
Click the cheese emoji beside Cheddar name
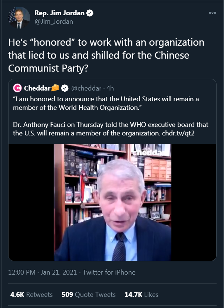55,88
